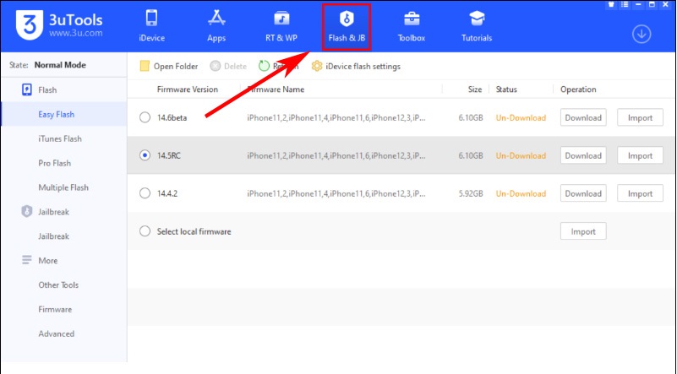This screenshot has width=677, height=374.
Task: Click the Status column header
Action: click(506, 89)
